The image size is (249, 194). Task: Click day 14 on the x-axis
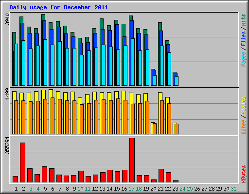tap(109, 189)
